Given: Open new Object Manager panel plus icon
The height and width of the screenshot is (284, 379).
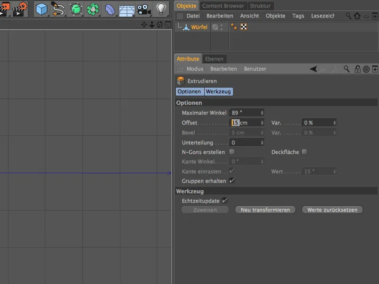Looking at the screenshot, I should [375, 16].
